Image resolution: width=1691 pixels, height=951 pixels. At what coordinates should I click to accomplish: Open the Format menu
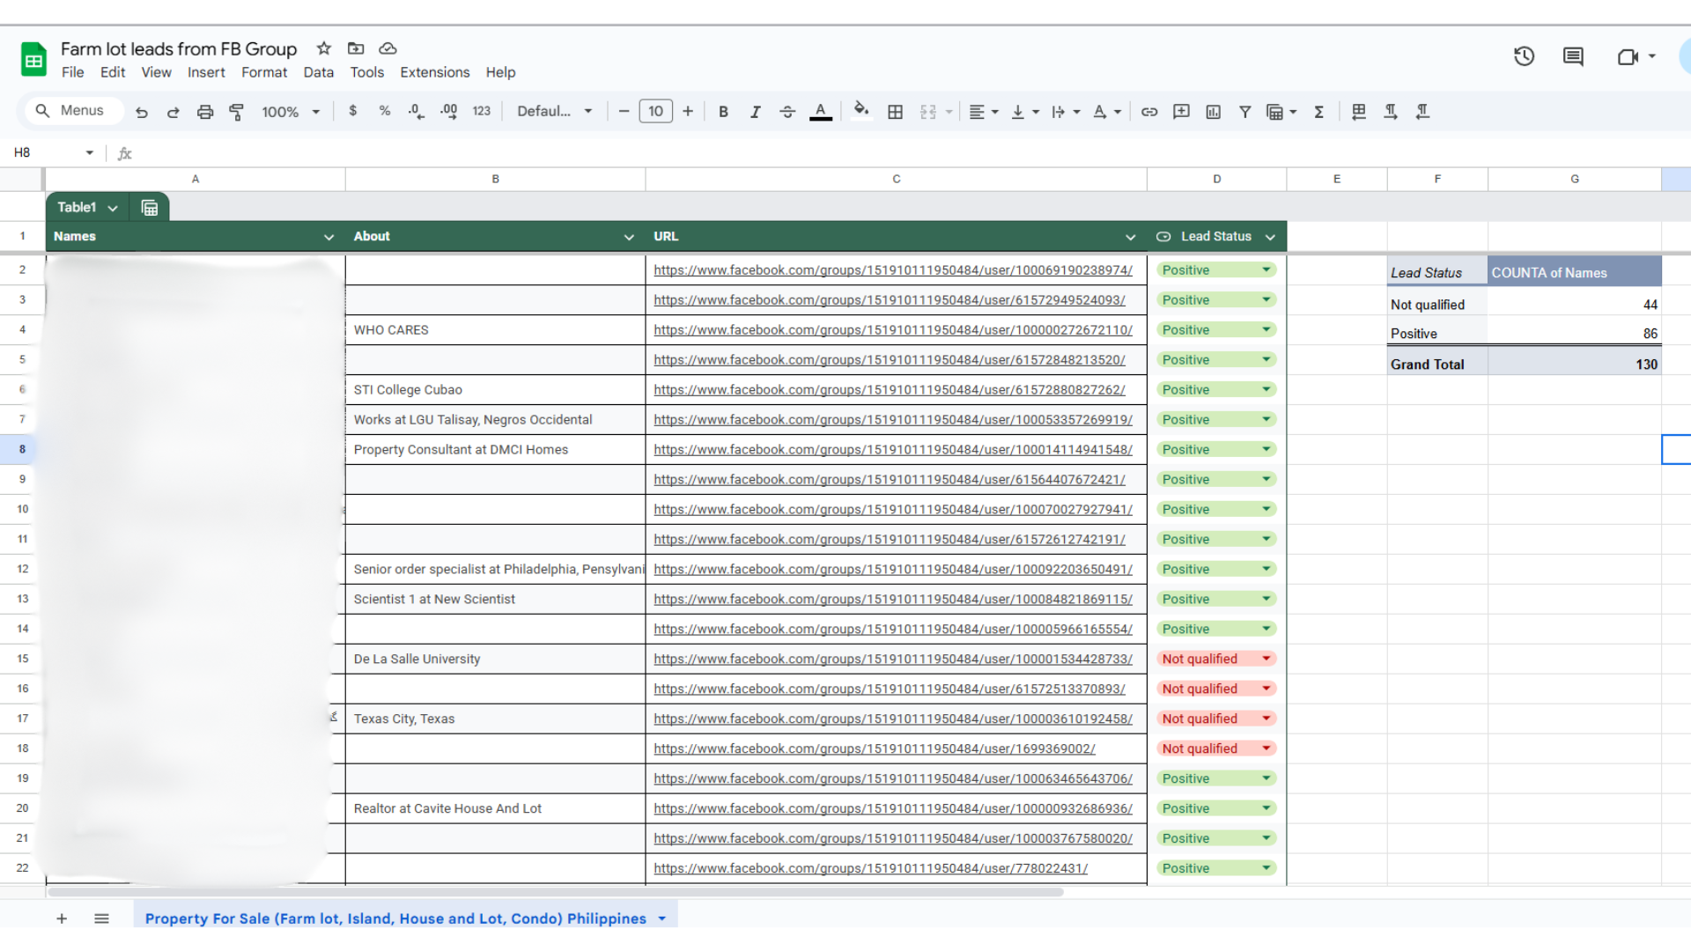[x=264, y=72]
